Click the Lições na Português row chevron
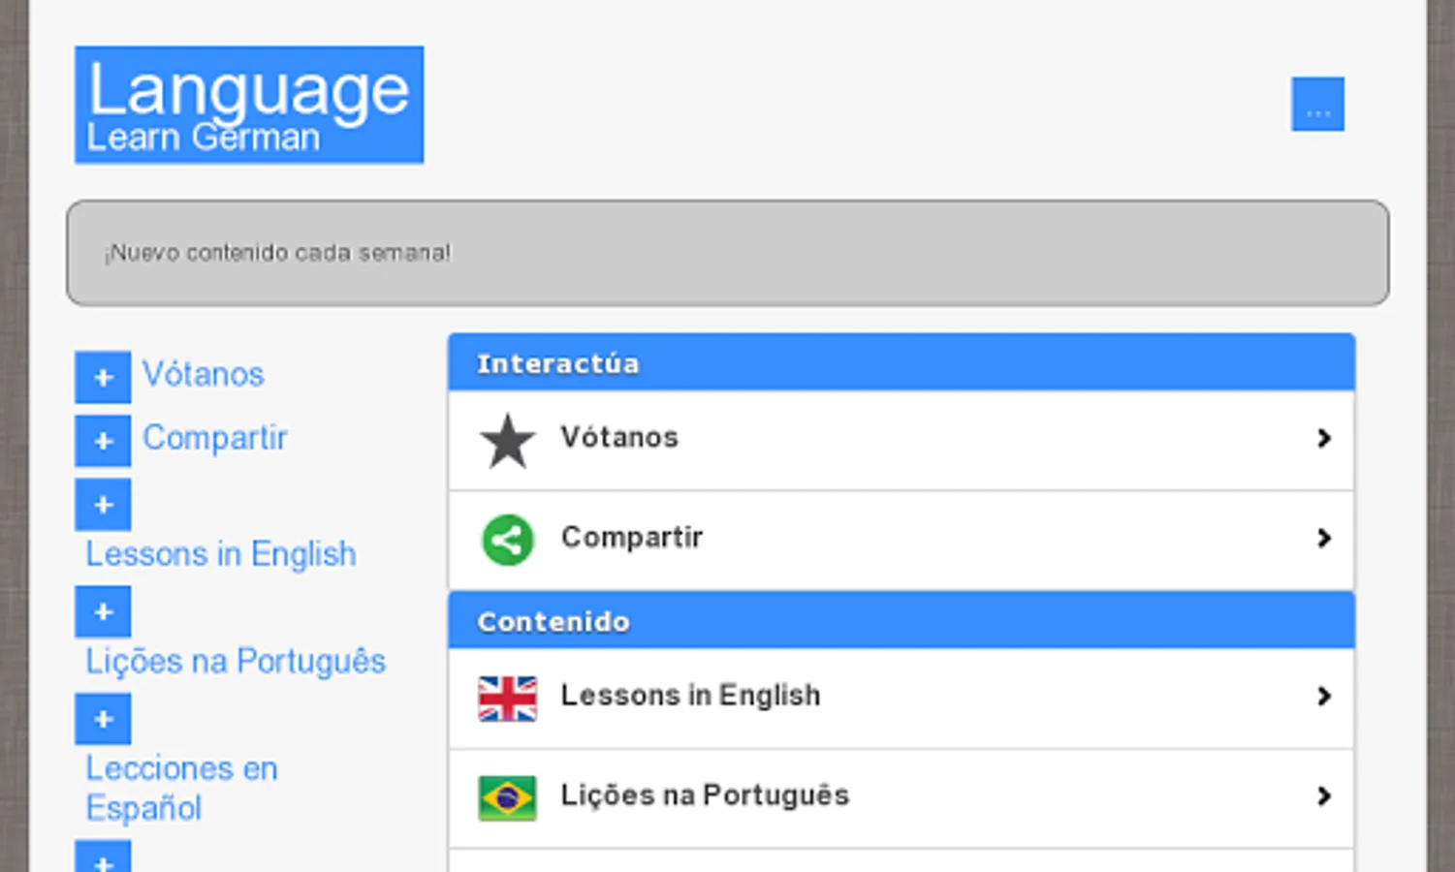1455x872 pixels. pos(1324,796)
